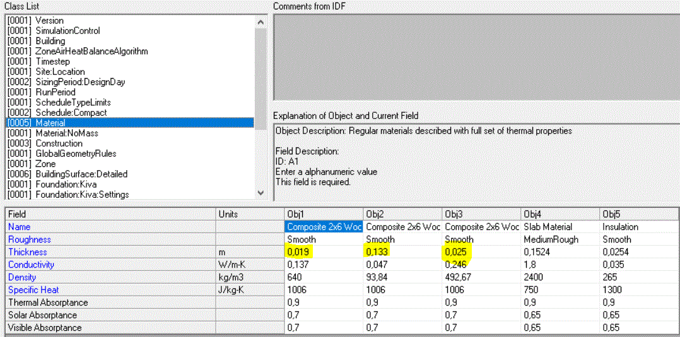Select Obj1 Name cell Composite 2x6
Image resolution: width=680 pixels, height=337 pixels.
(324, 227)
